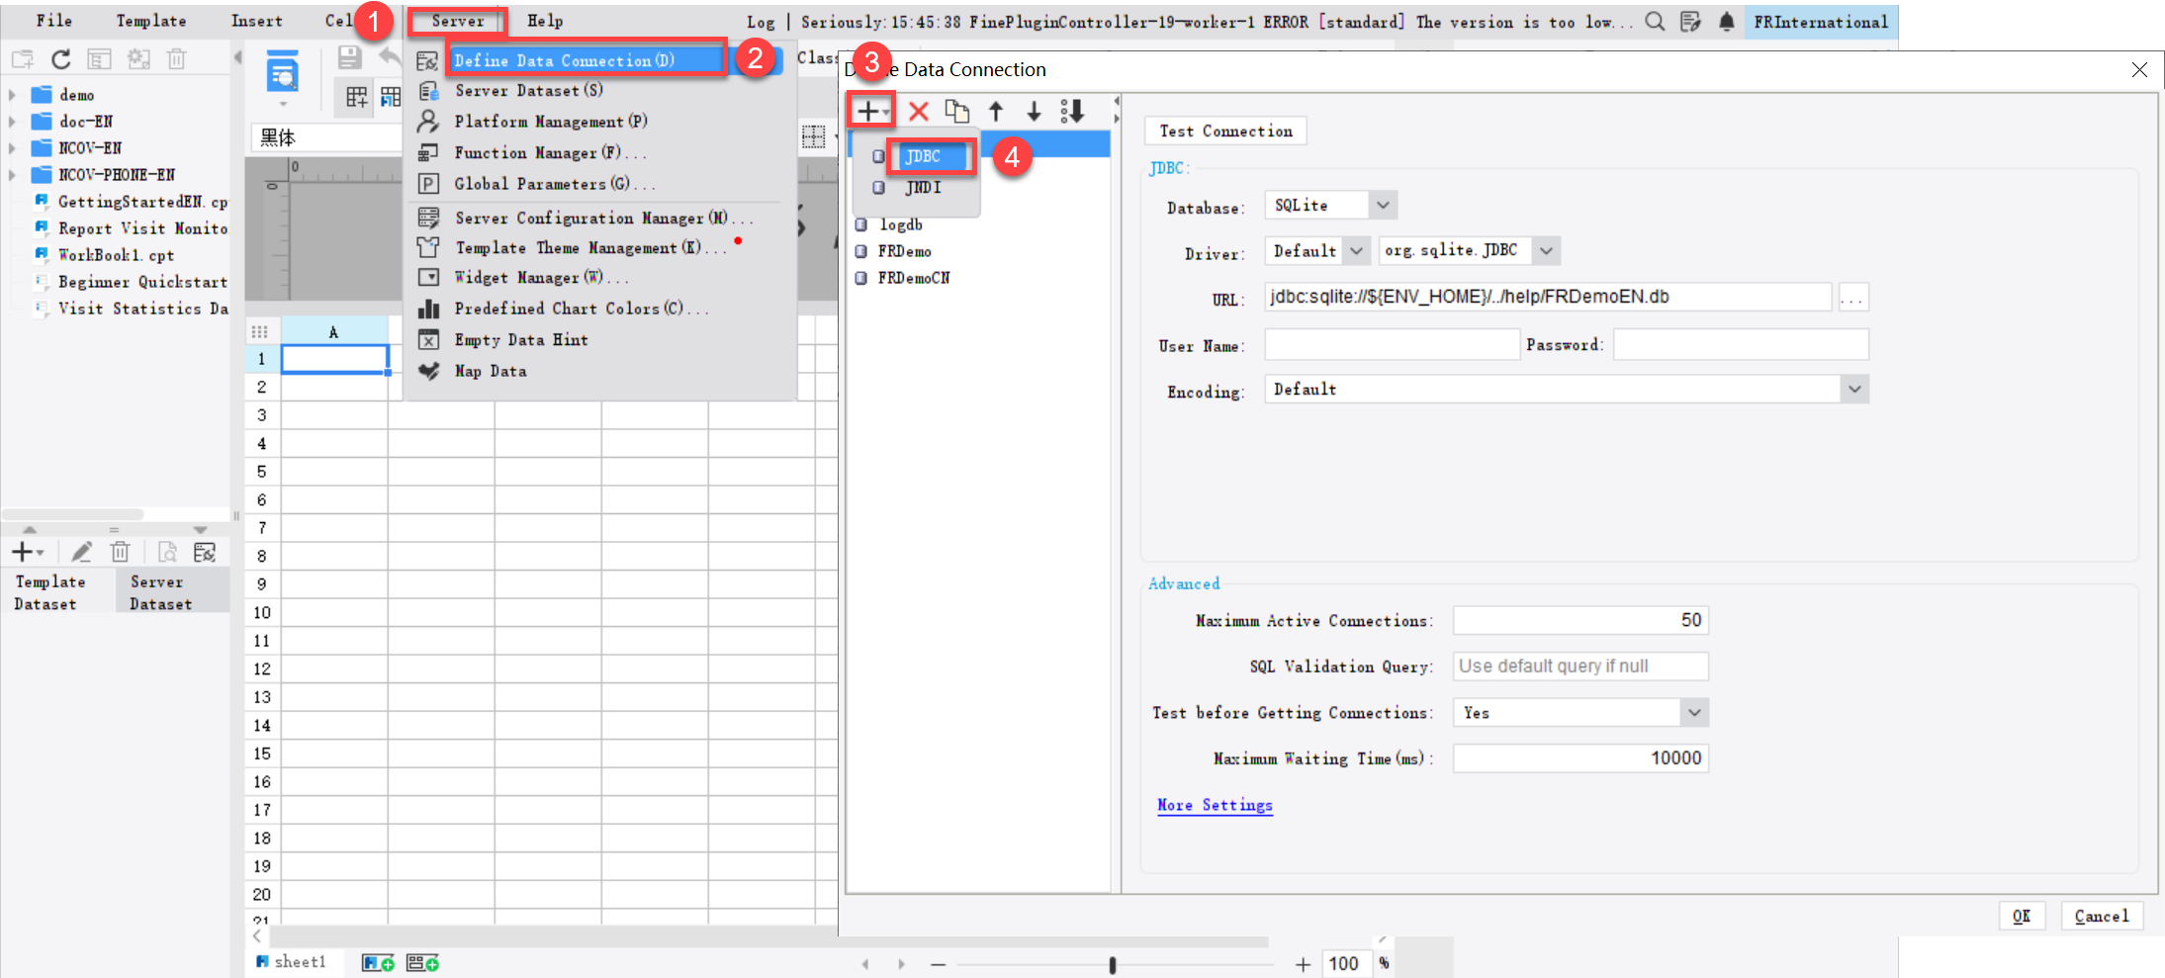Preview the dataset data
This screenshot has width=2165, height=978.
[x=166, y=551]
